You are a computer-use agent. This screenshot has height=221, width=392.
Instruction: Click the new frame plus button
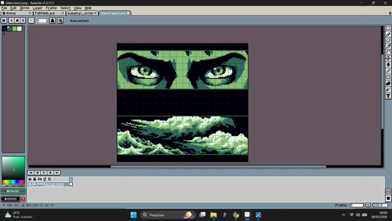(368, 205)
